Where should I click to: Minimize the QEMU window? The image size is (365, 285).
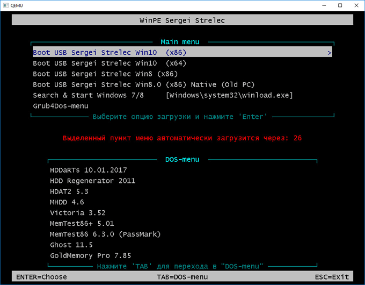point(324,5)
